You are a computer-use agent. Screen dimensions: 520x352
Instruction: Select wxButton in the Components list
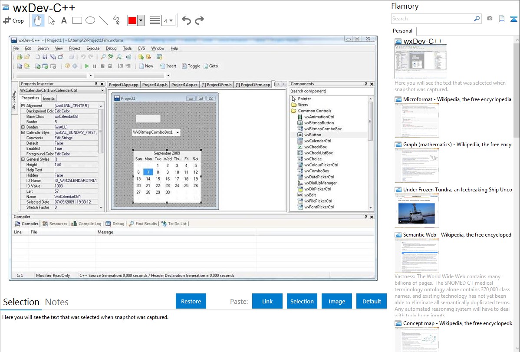pyautogui.click(x=313, y=135)
